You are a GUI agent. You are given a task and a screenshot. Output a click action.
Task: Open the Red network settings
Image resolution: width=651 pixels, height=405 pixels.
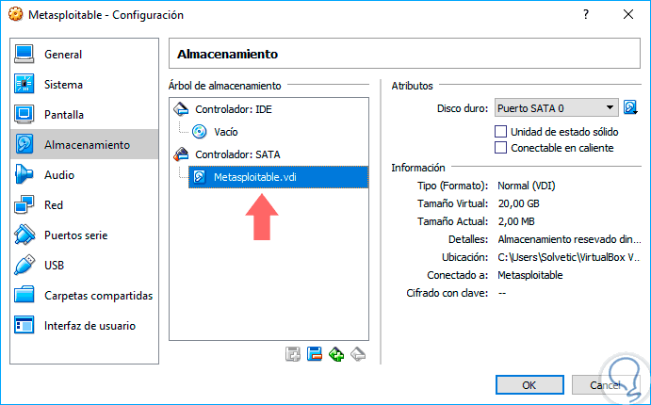(84, 205)
